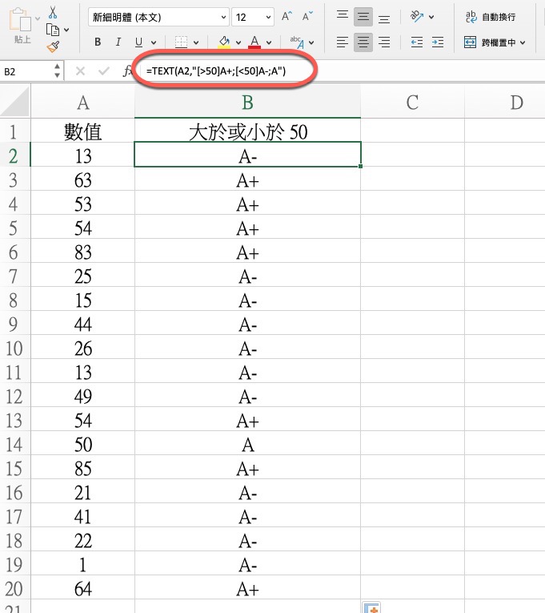Open the fill color dropdown arrow
The width and height of the screenshot is (545, 613).
point(238,42)
